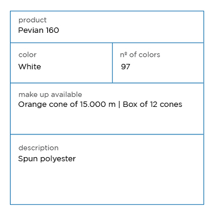Select the 'Spun polyester' description text
The height and width of the screenshot is (215, 215).
tap(47, 159)
